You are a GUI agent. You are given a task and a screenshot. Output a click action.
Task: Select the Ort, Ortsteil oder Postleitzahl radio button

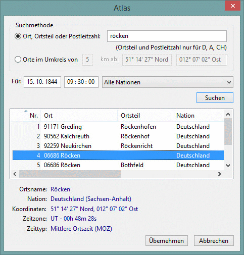click(18, 36)
